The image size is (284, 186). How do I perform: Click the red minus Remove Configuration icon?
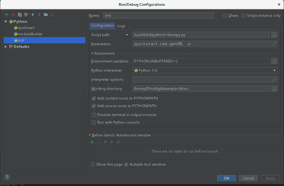click(13, 15)
